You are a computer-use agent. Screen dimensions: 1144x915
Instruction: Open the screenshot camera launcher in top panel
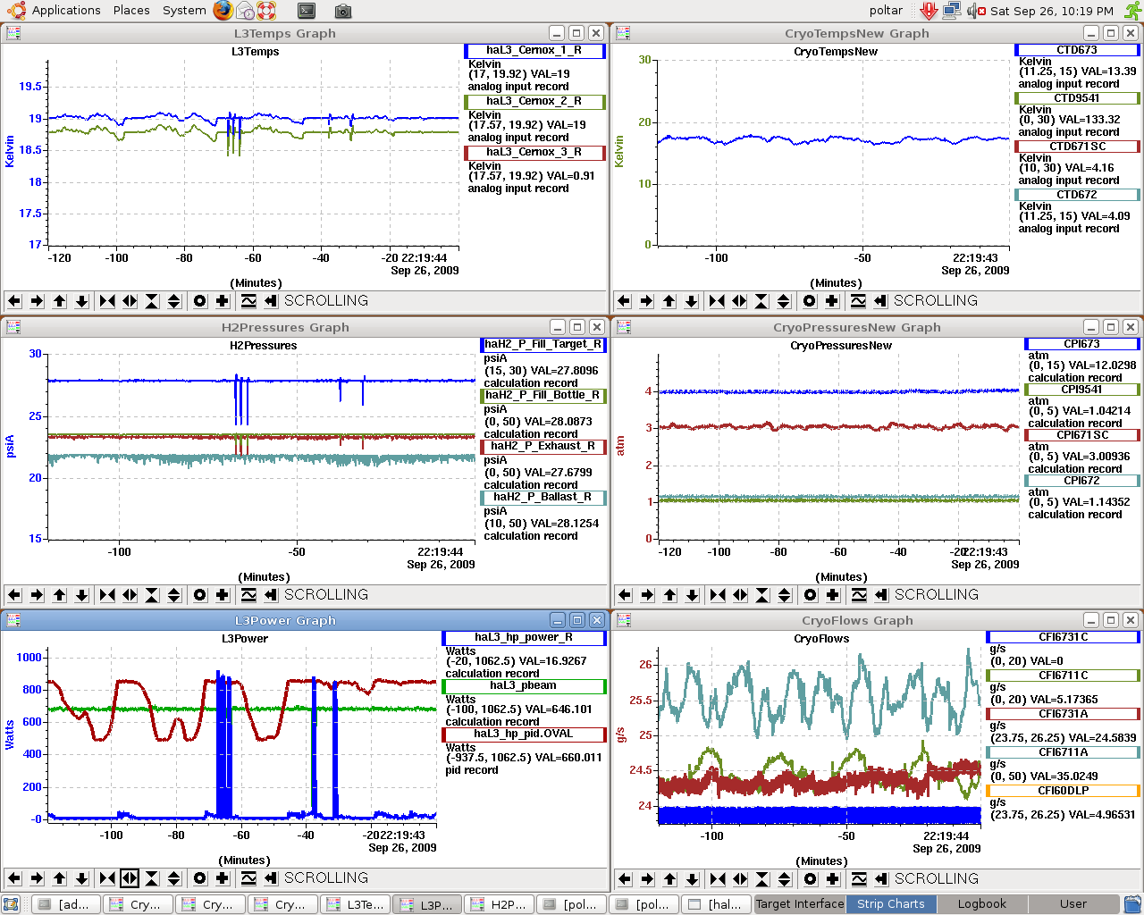[343, 12]
